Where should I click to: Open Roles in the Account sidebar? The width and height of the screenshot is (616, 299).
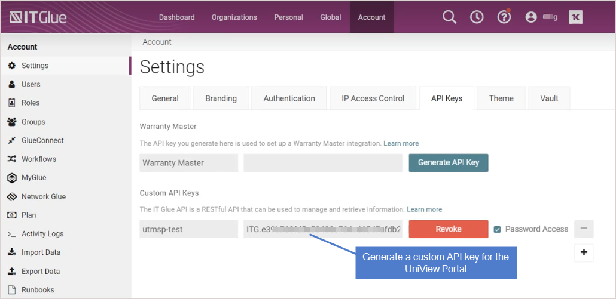(x=31, y=103)
